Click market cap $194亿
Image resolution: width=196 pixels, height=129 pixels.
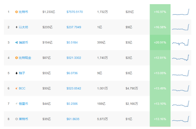pyautogui.click(x=47, y=43)
